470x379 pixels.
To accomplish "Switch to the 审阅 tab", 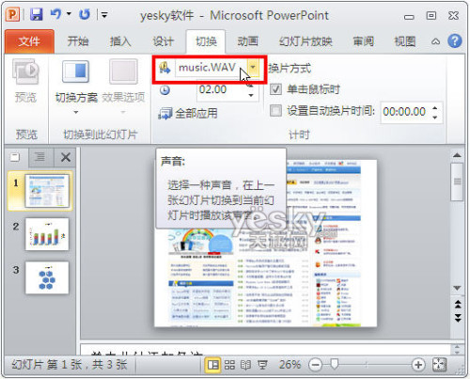I will (364, 41).
